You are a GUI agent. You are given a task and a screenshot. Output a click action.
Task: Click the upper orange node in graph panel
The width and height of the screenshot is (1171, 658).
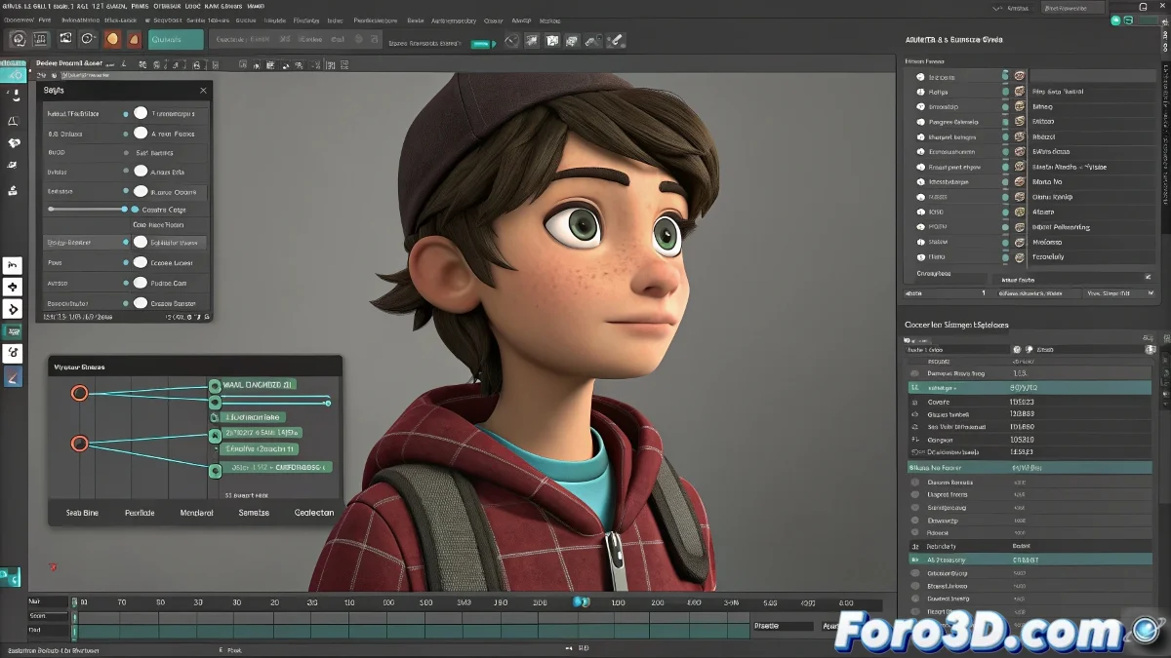[x=79, y=393]
